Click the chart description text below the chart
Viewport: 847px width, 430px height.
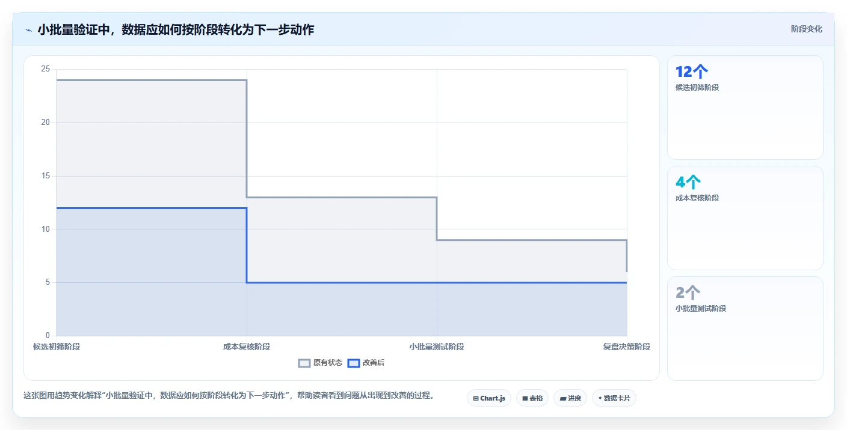pos(229,396)
